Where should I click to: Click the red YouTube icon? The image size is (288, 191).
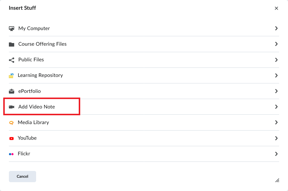click(11, 138)
